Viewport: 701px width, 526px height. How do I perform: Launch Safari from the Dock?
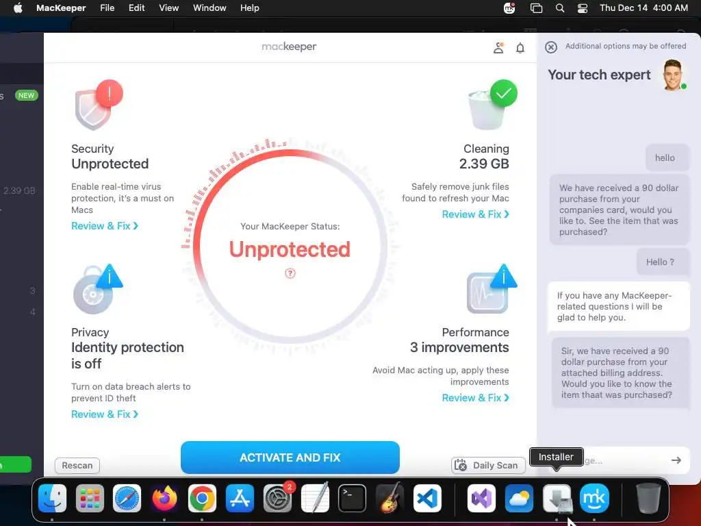127,498
